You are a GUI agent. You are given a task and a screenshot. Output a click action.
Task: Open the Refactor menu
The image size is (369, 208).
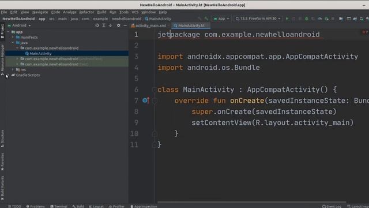point(86,12)
